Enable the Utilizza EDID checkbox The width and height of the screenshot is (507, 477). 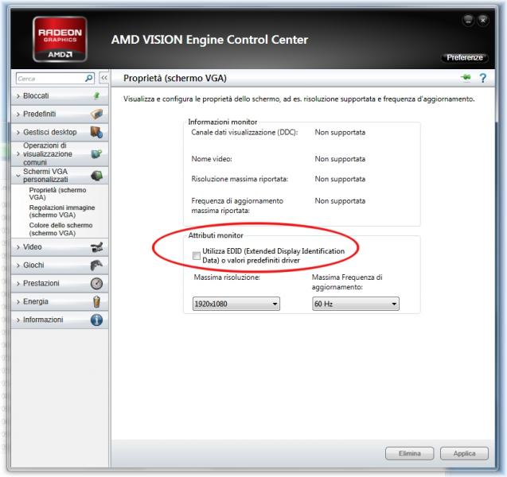pyautogui.click(x=197, y=255)
